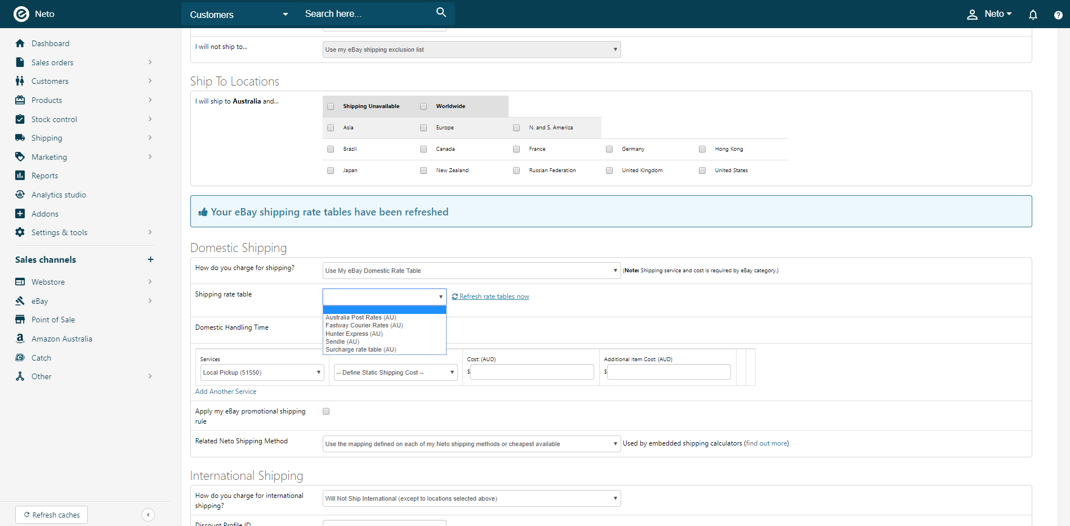
Task: Click the Stock control clipboard icon
Action: tap(20, 119)
